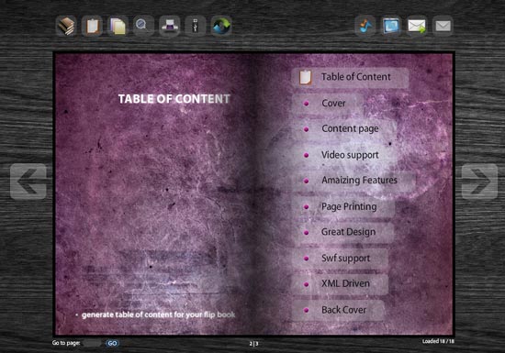Focus the Go to page input field
505x353 pixels.
[x=93, y=343]
